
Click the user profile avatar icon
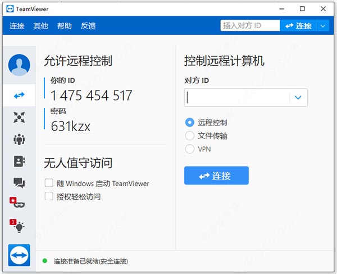[x=19, y=65]
